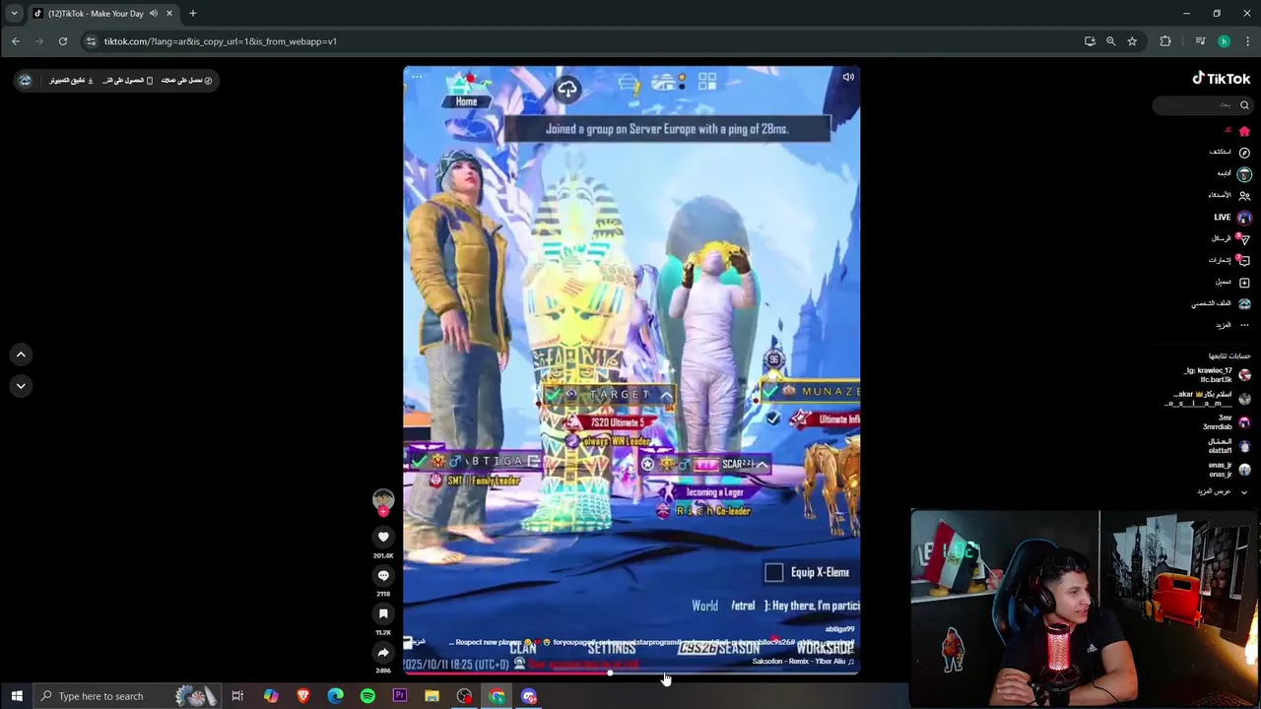The height and width of the screenshot is (709, 1261).
Task: Open Premiere Pro from the taskbar
Action: [x=400, y=696]
